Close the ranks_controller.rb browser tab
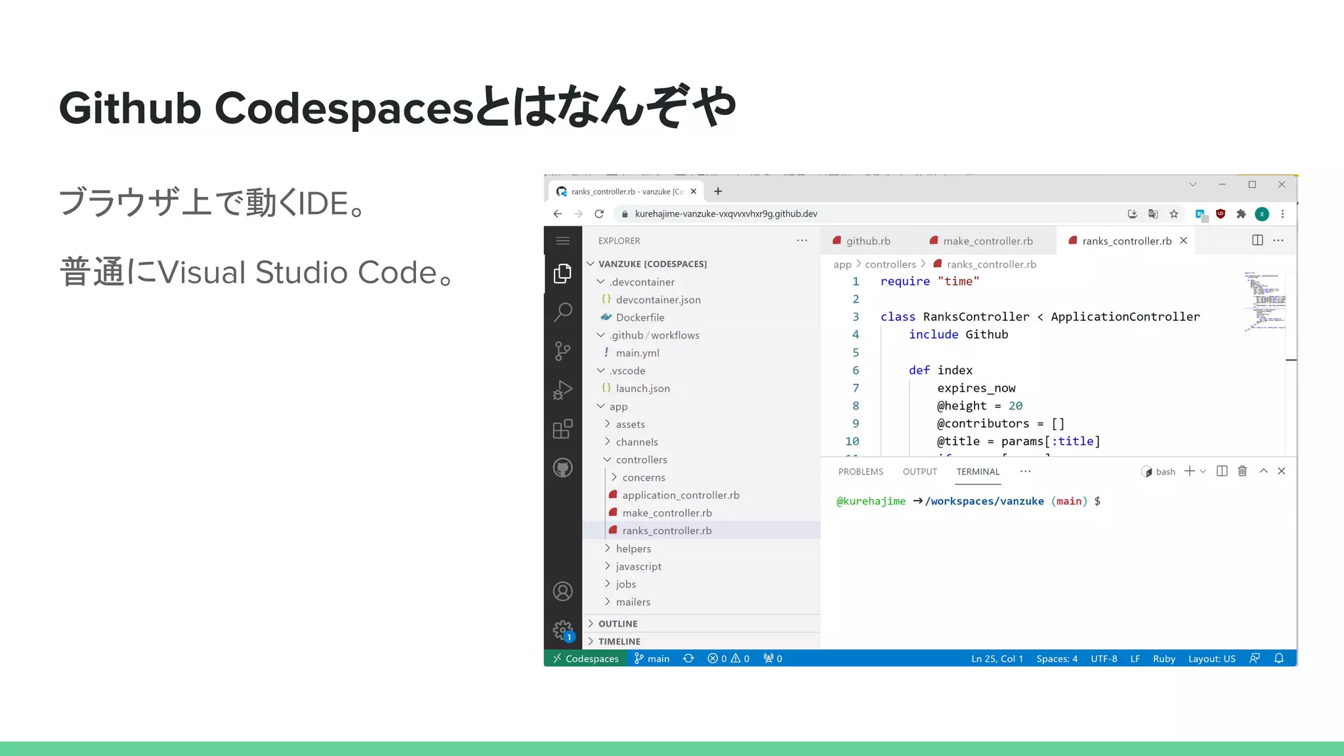The height and width of the screenshot is (756, 1344). [x=693, y=191]
